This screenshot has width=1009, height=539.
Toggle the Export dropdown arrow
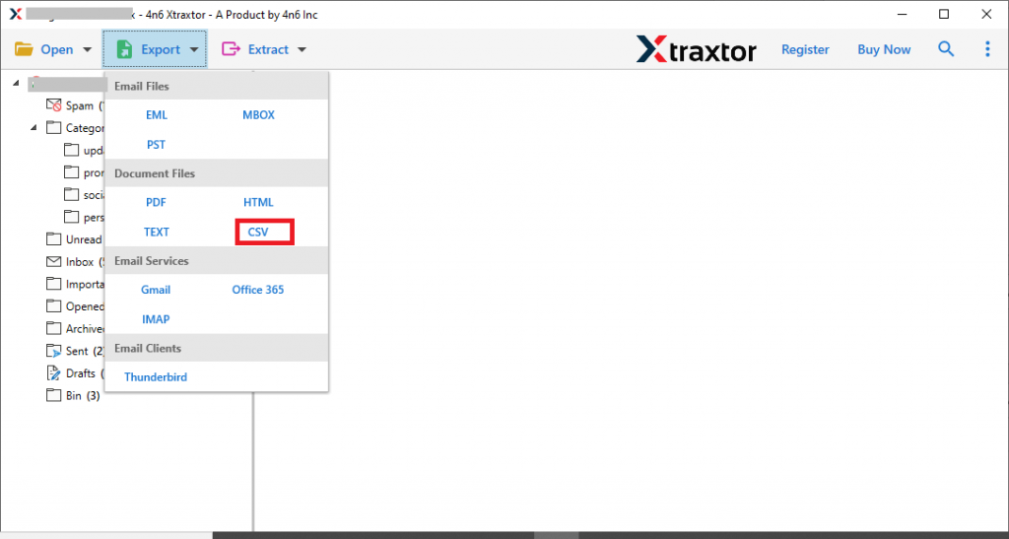[194, 50]
